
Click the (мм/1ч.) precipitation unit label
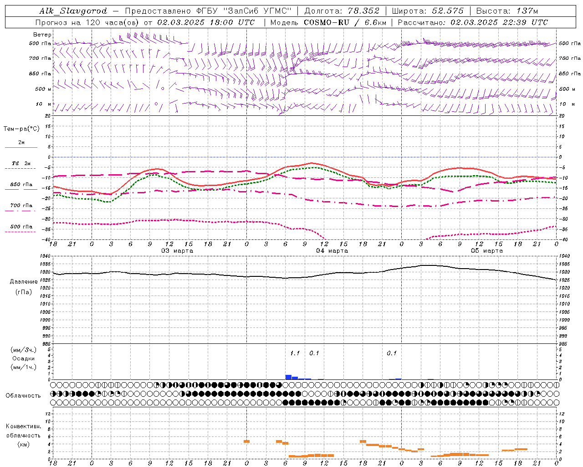(x=24, y=367)
